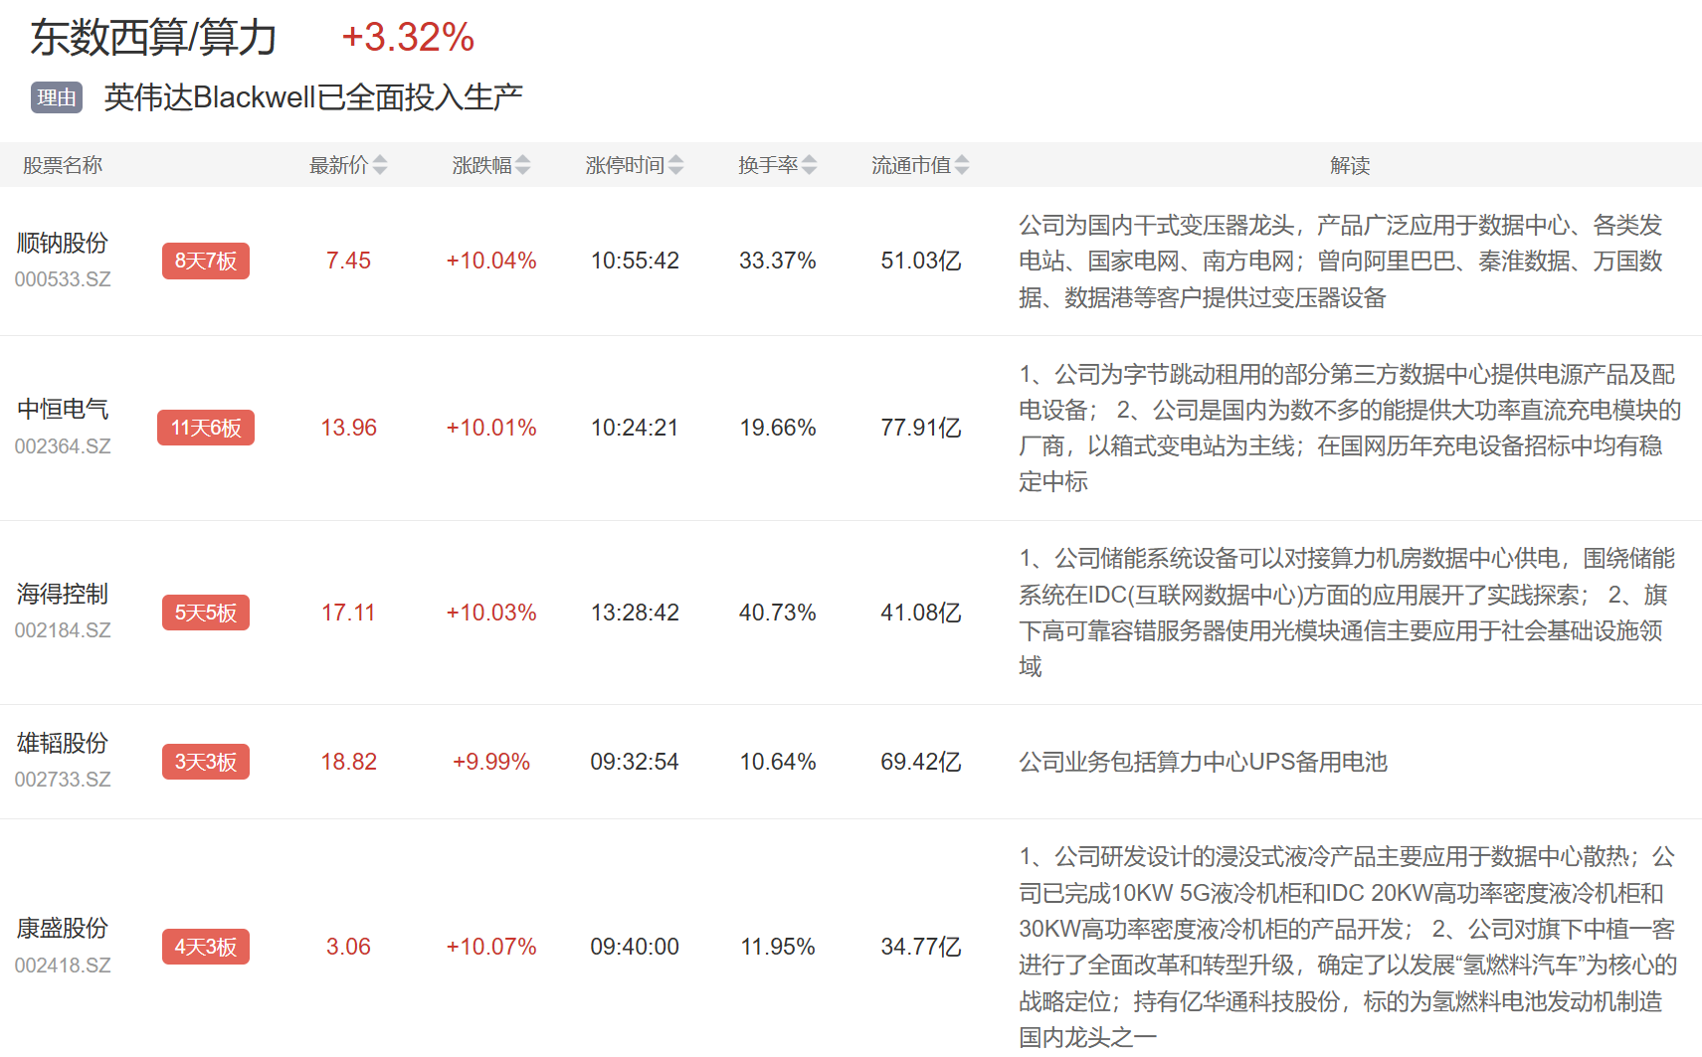The height and width of the screenshot is (1057, 1702).
Task: Sort by 流通市值 column arrow icon
Action: tap(962, 165)
